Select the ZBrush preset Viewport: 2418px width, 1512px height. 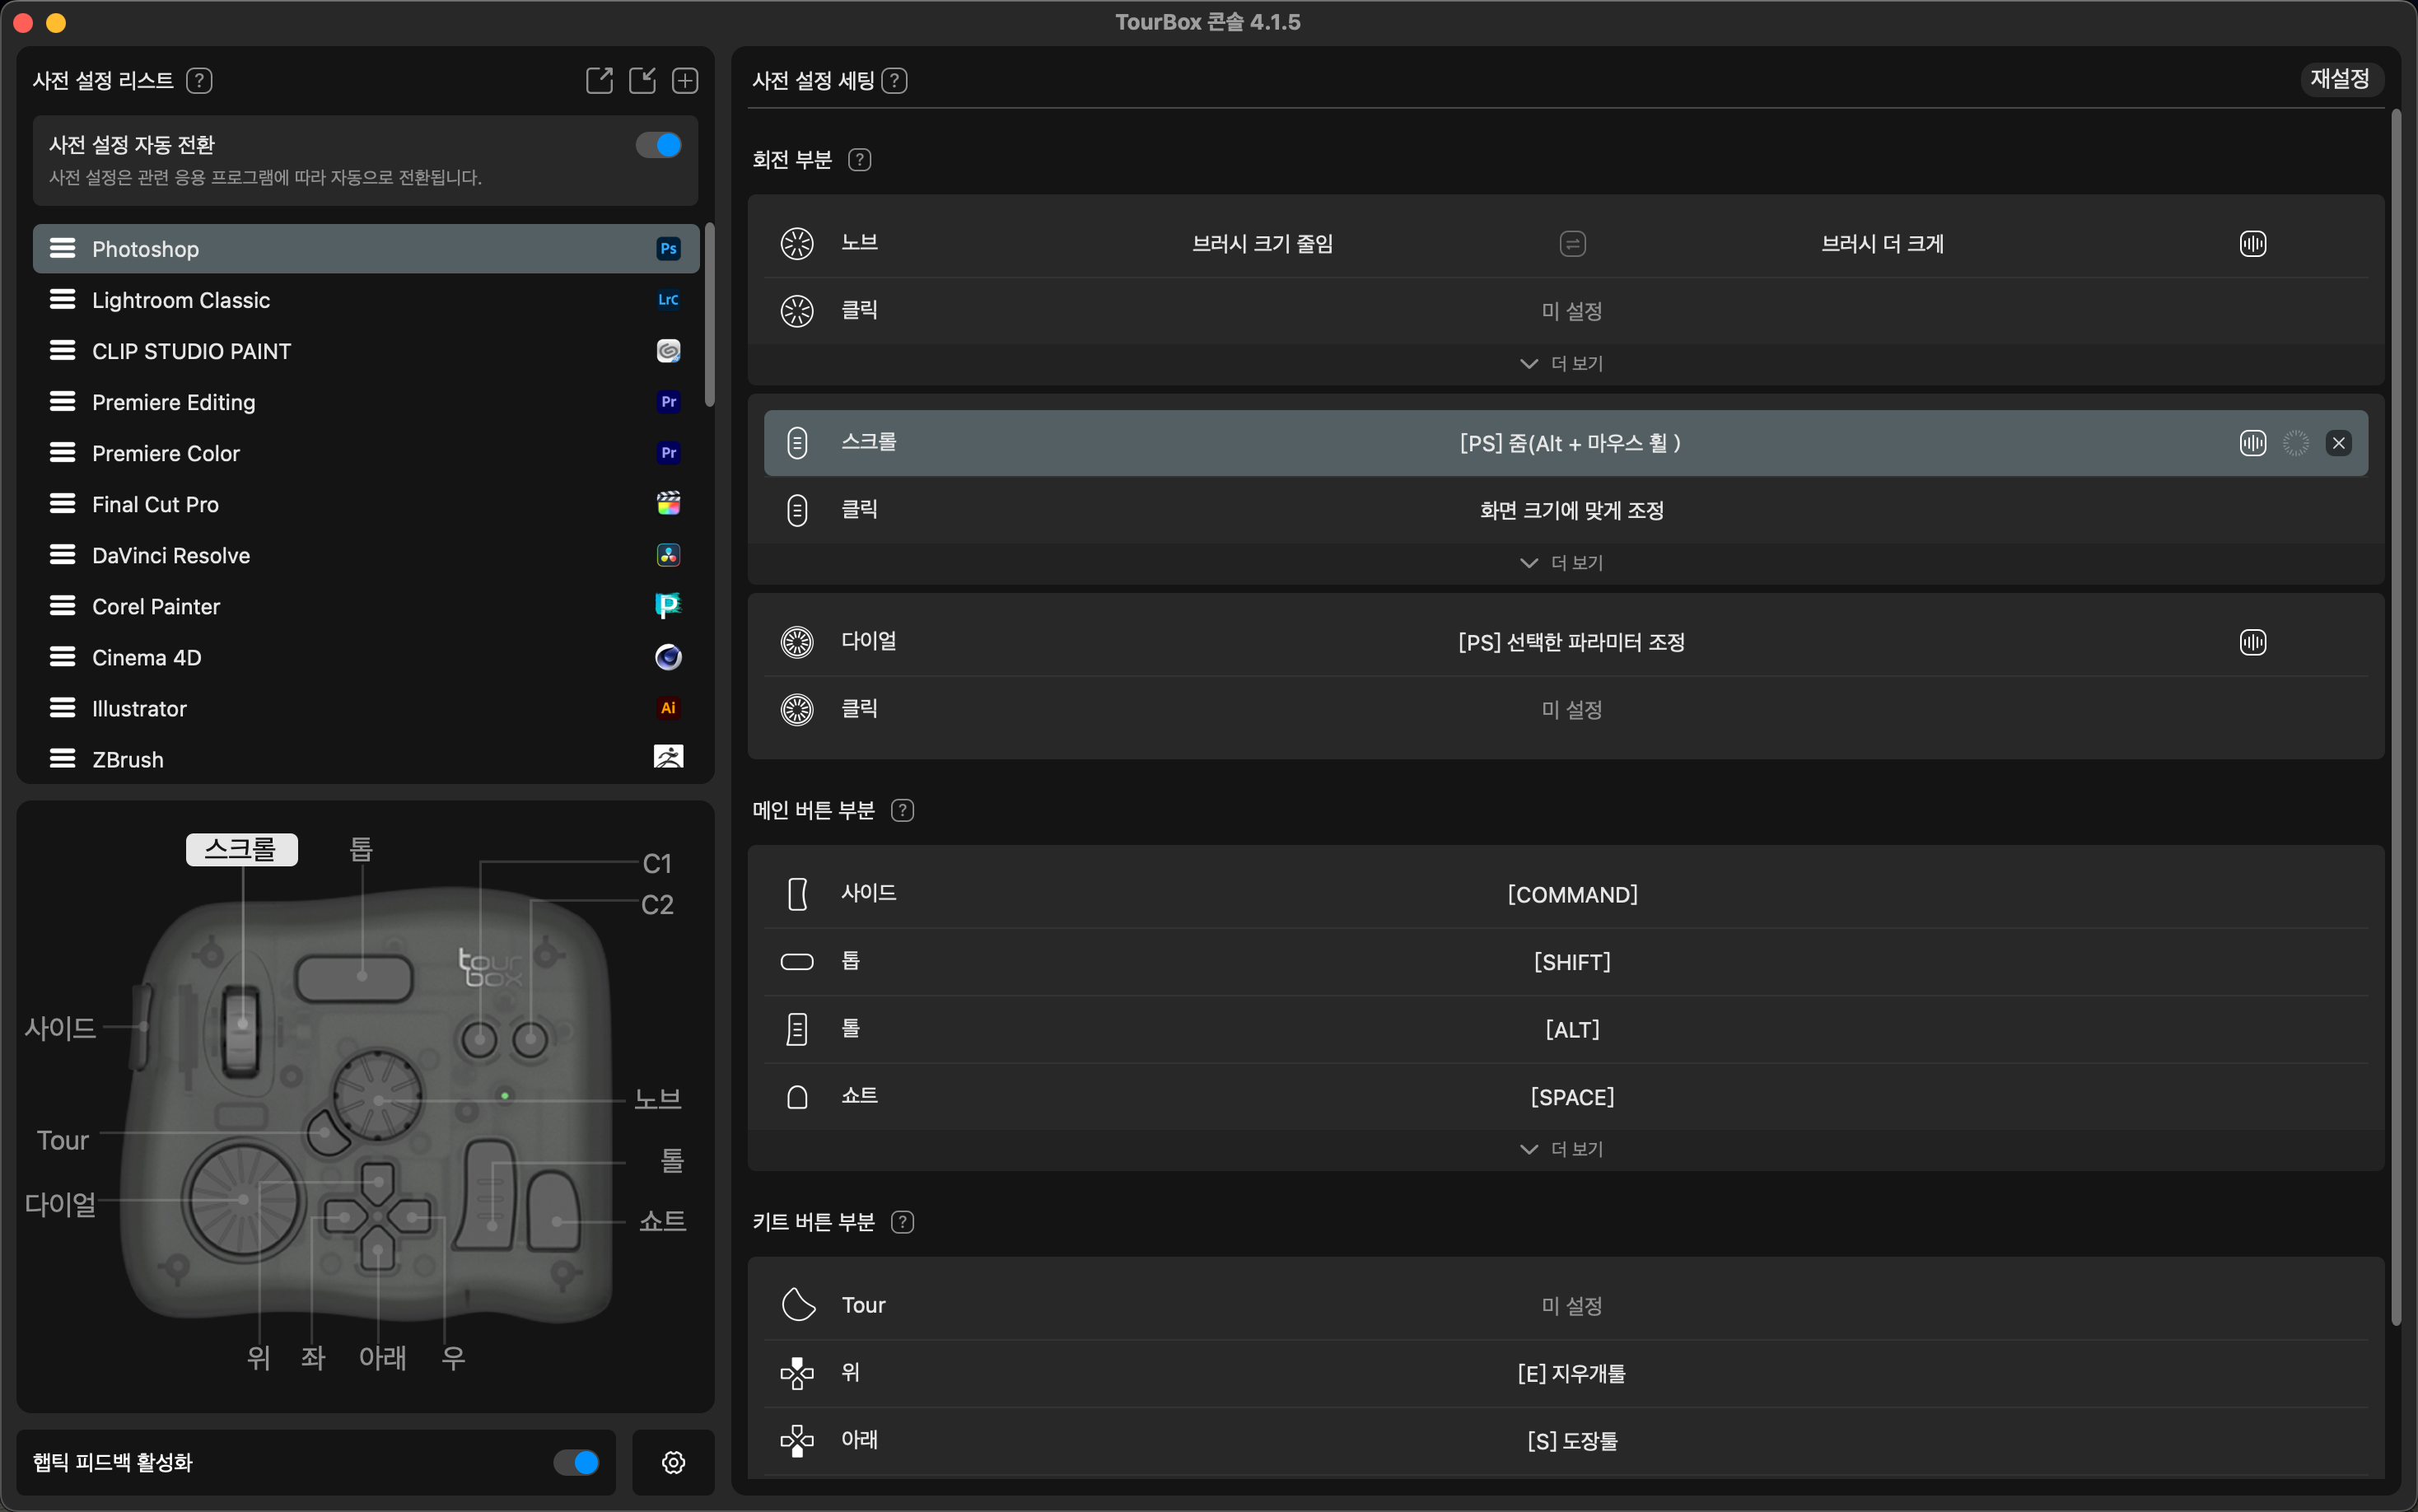coord(366,758)
